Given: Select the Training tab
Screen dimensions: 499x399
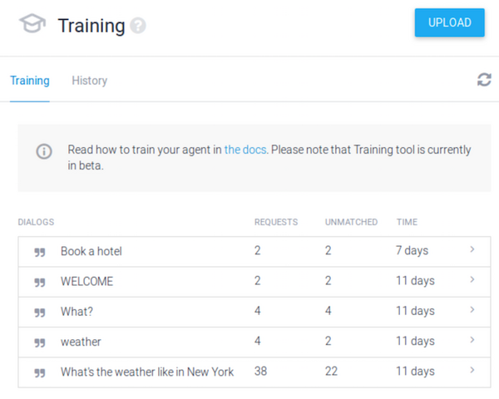Looking at the screenshot, I should (30, 81).
